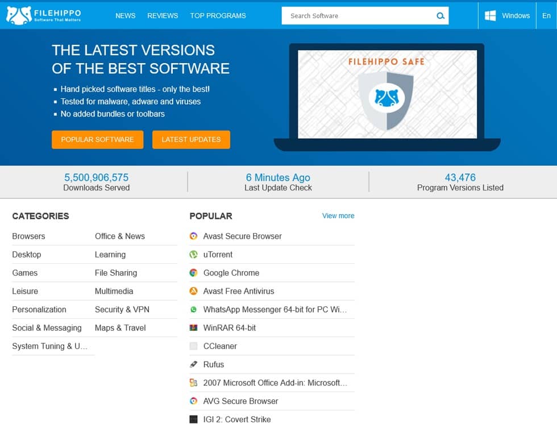Open the WinRAR 64-bit link
557x424 pixels.
(x=230, y=328)
